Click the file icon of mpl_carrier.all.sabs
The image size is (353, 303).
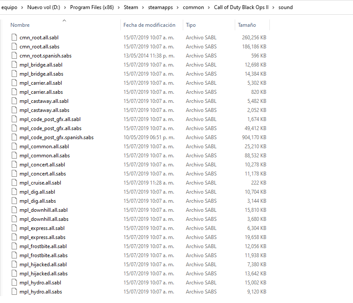14,92
